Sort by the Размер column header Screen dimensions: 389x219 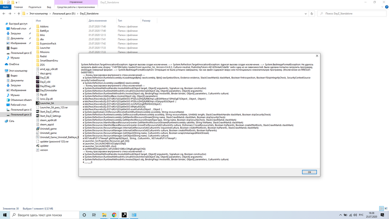click(146, 20)
